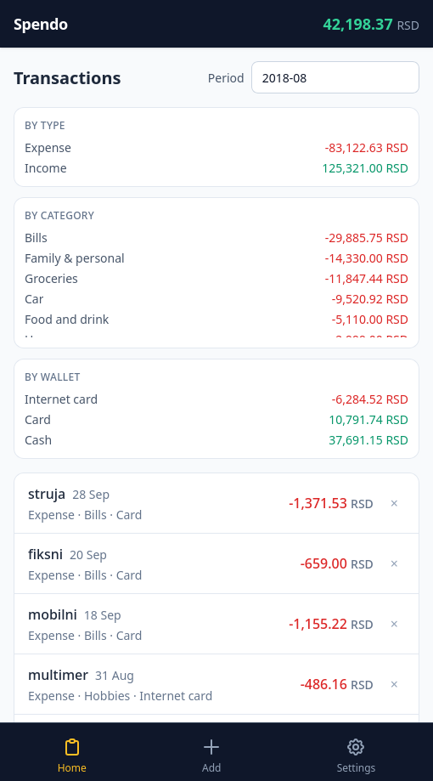Click the Cash wallet row
The image size is (433, 781).
coord(216,440)
